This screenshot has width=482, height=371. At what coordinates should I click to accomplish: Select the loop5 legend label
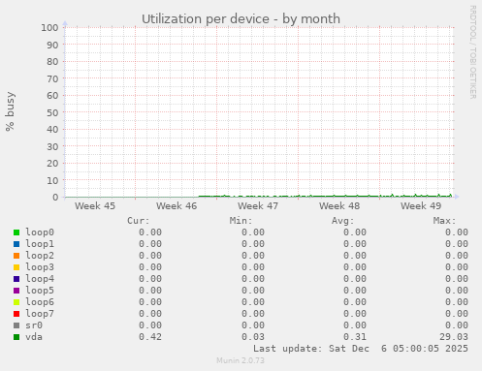[40, 291]
